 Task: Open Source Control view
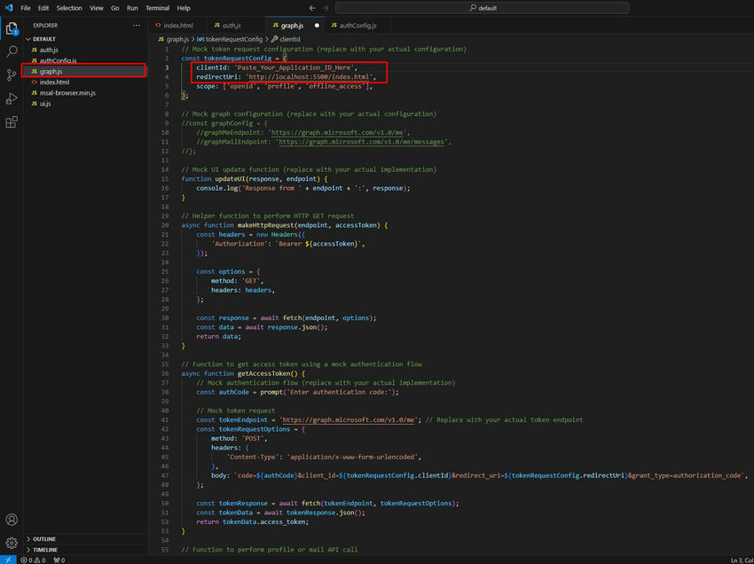click(x=12, y=75)
